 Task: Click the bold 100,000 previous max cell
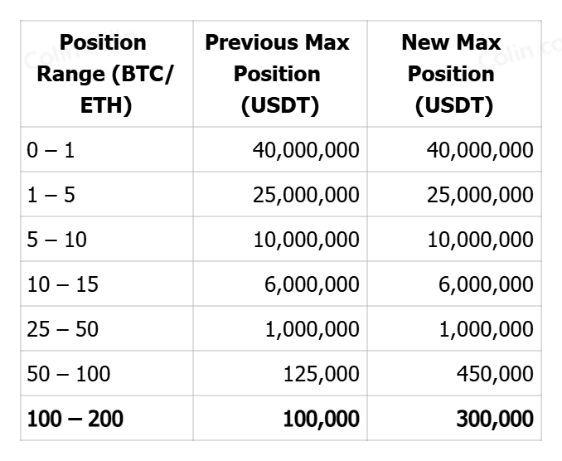(321, 419)
